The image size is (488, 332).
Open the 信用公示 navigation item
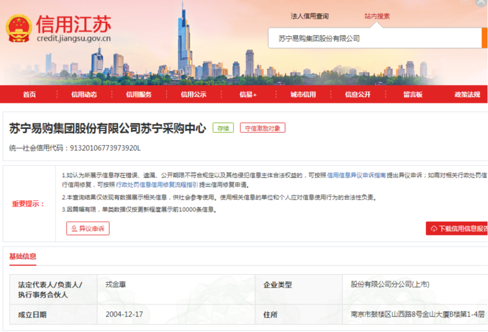point(194,94)
